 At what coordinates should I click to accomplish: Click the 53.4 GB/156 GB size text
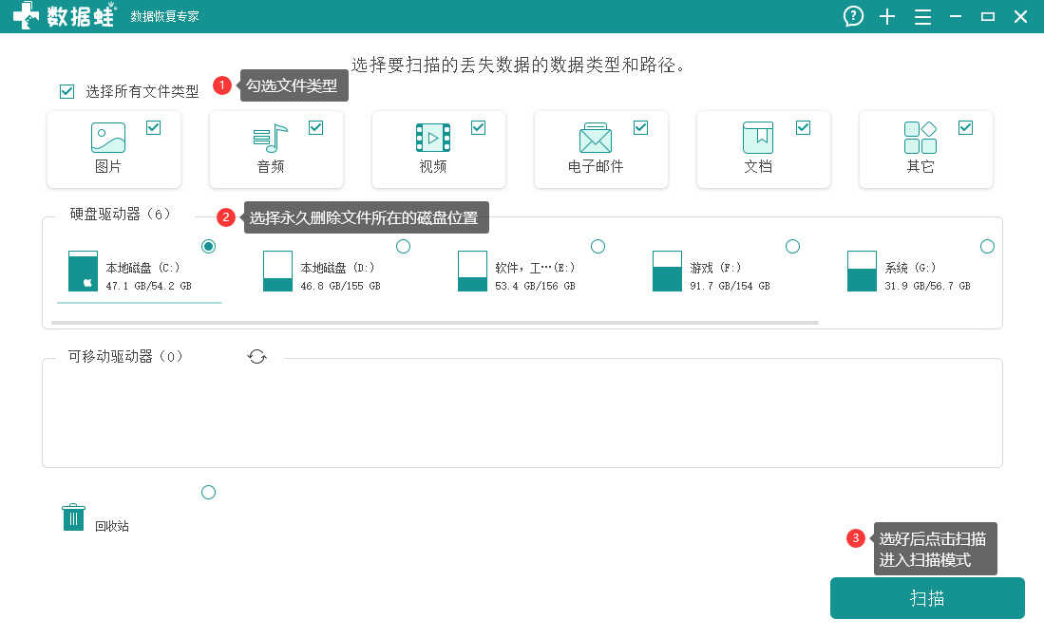coord(536,286)
